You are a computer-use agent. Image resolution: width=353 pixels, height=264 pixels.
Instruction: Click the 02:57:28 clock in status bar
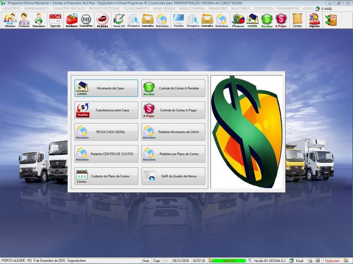(x=199, y=260)
